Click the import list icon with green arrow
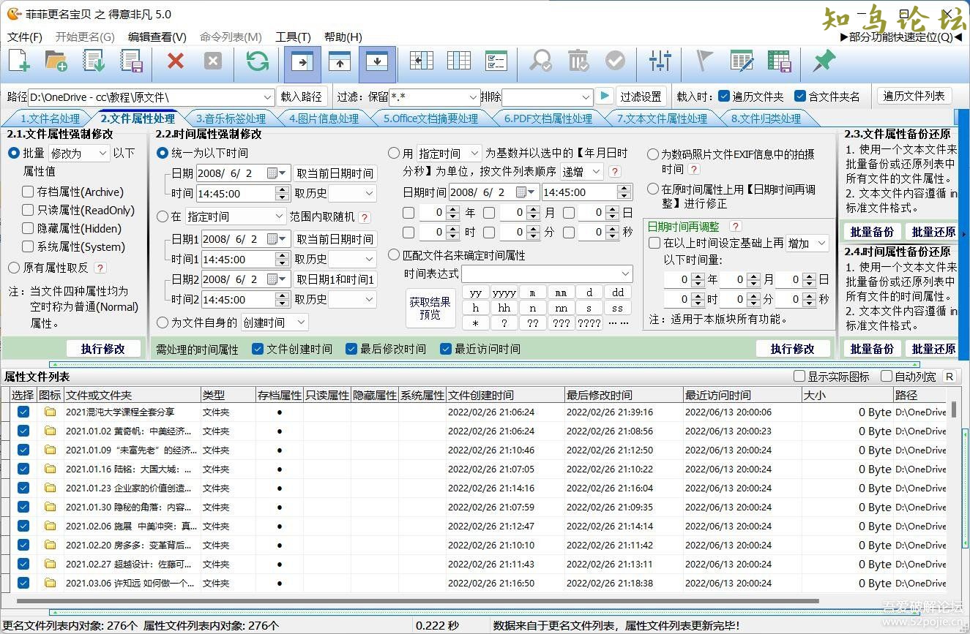The image size is (970, 634). point(94,61)
